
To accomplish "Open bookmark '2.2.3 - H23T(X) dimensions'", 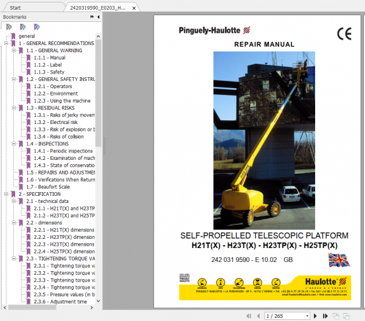I will point(64,244).
